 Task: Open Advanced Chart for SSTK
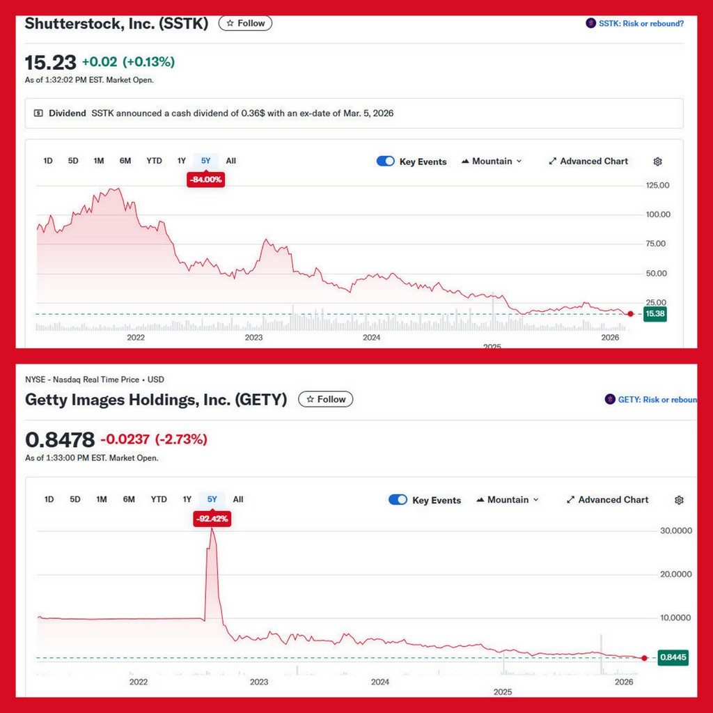pos(588,162)
